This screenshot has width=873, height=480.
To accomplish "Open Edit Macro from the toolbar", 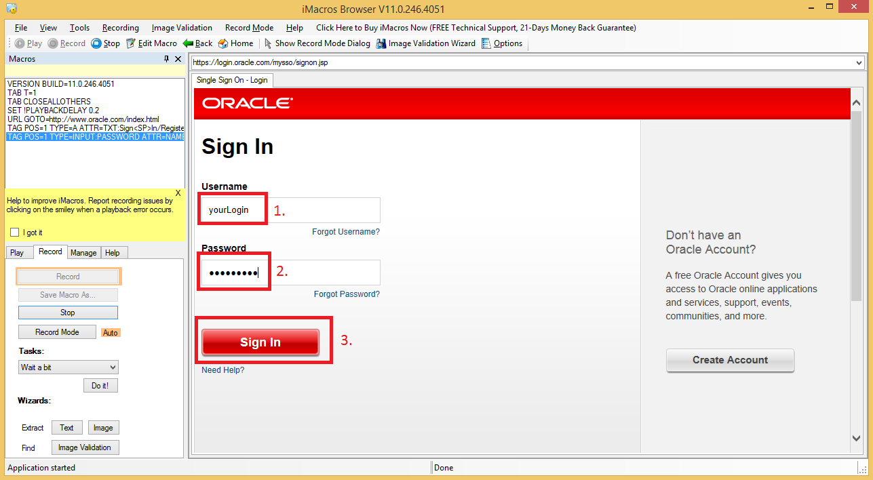I will (x=152, y=43).
